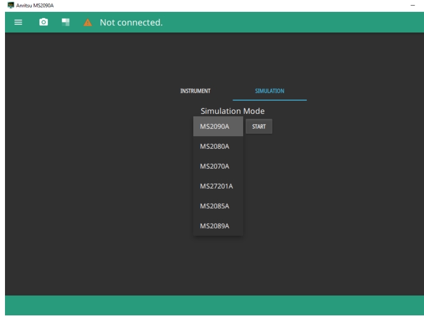Click the orange warning triangle icon
Image resolution: width=424 pixels, height=321 pixels.
[x=88, y=22]
